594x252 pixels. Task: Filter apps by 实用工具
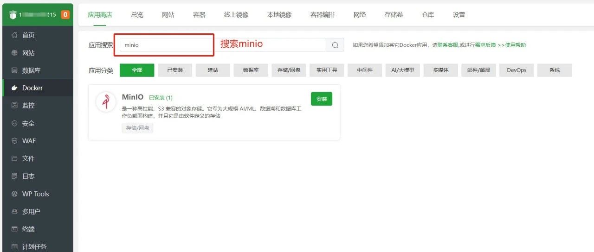327,70
